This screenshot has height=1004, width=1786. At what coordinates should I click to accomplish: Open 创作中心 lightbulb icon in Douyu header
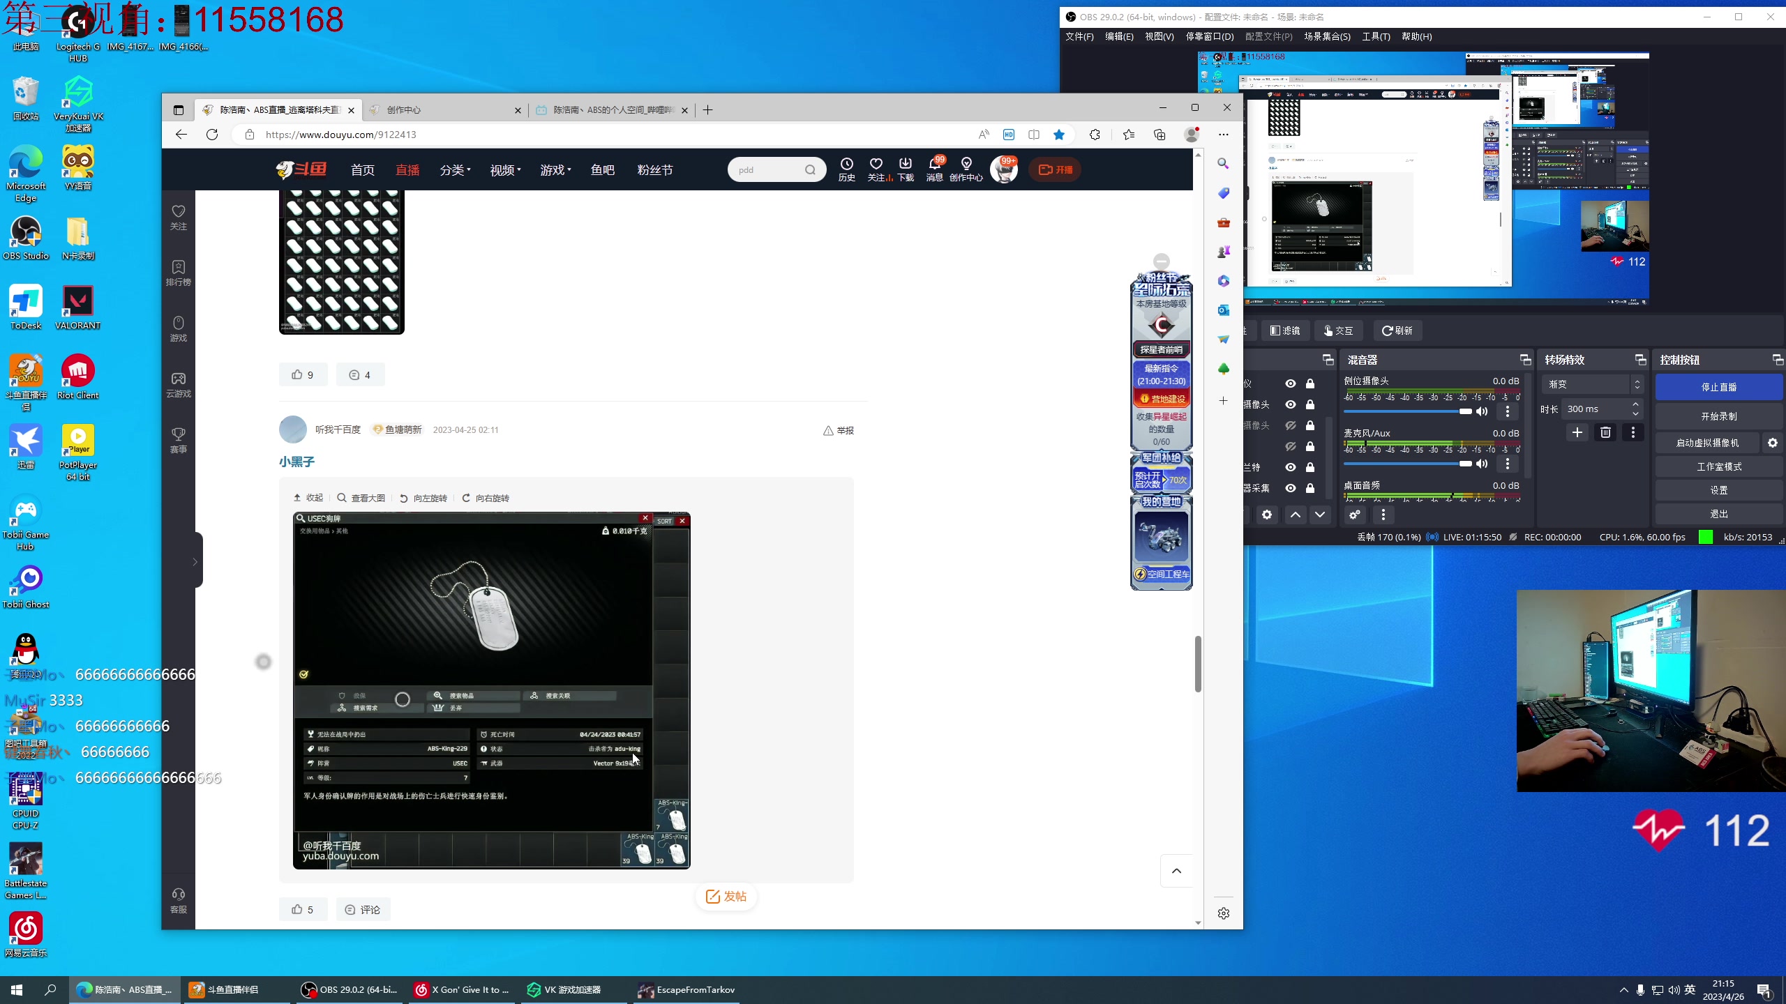point(966,169)
